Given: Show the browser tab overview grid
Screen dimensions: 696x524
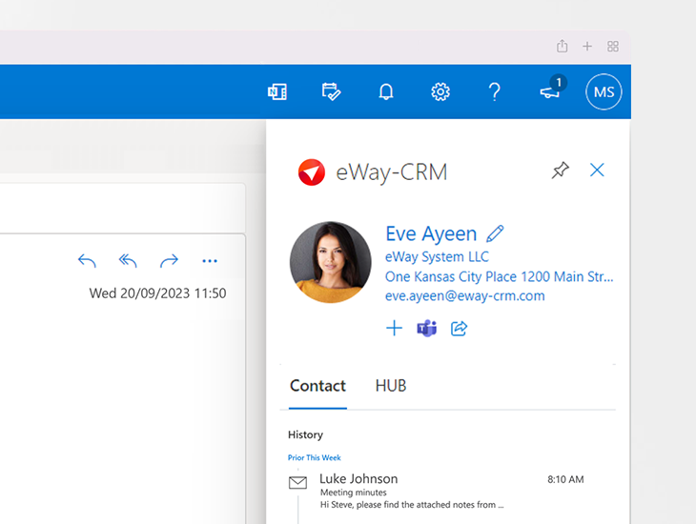Looking at the screenshot, I should pos(613,46).
